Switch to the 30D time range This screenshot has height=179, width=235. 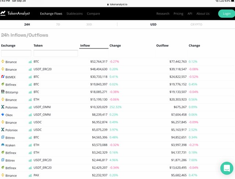tap(89, 25)
